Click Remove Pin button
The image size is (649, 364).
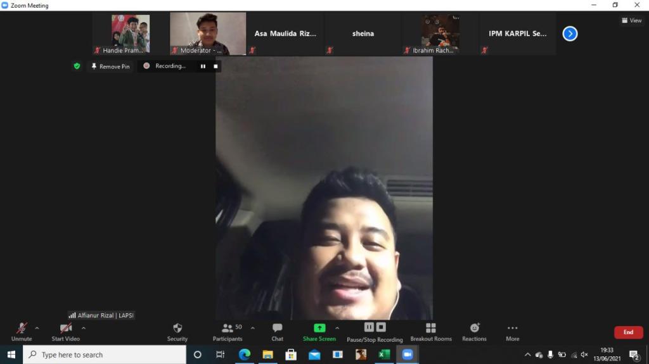(110, 66)
